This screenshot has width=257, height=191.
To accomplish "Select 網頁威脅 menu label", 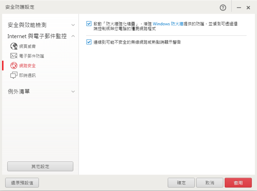I will point(28,47).
